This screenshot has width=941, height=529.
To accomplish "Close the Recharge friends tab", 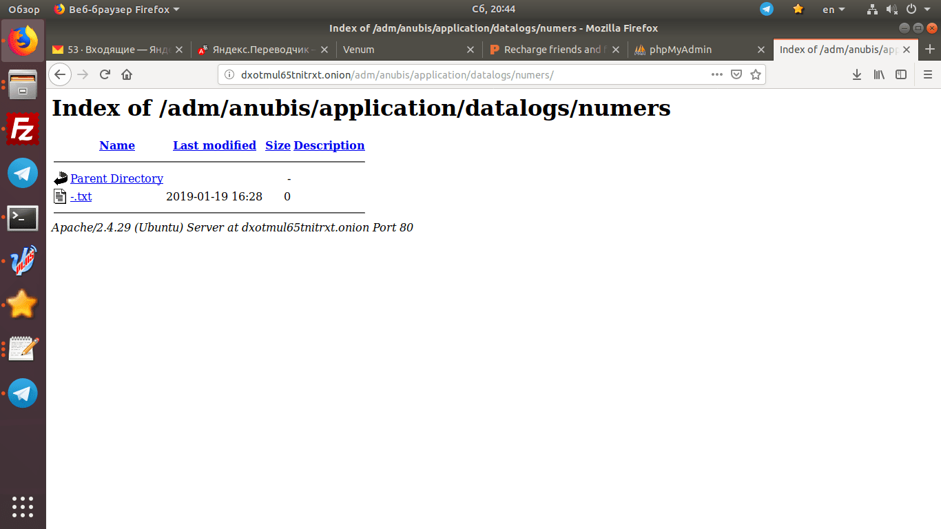I will point(616,50).
